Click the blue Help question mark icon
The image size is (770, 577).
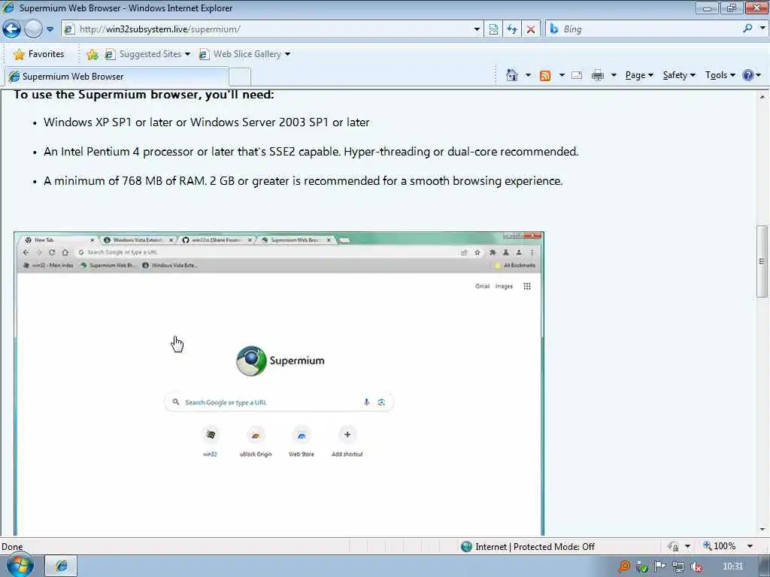748,75
